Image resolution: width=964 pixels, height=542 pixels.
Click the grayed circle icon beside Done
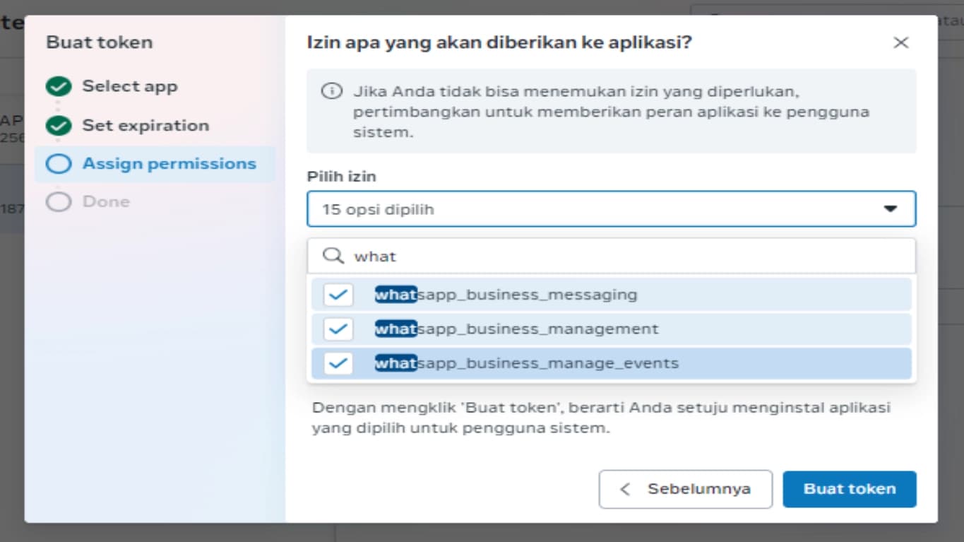(58, 201)
